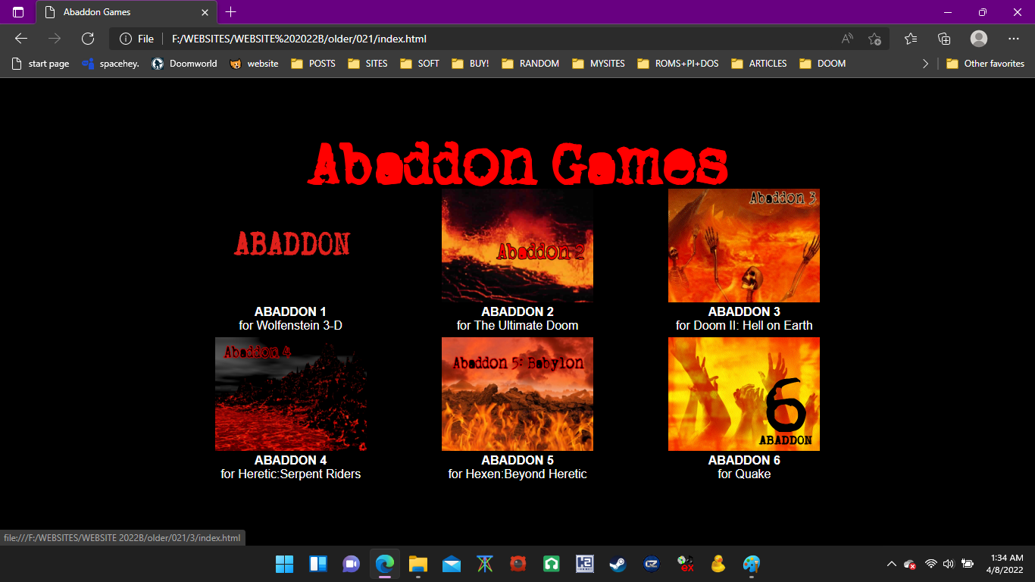1035x582 pixels.
Task: Open the Favorites list icon
Action: point(911,39)
